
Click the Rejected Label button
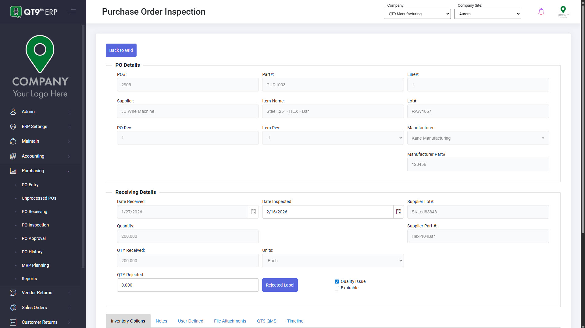tap(280, 285)
